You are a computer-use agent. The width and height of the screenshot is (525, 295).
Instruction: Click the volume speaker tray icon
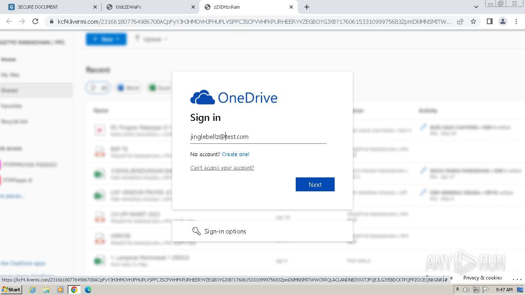tap(466, 290)
